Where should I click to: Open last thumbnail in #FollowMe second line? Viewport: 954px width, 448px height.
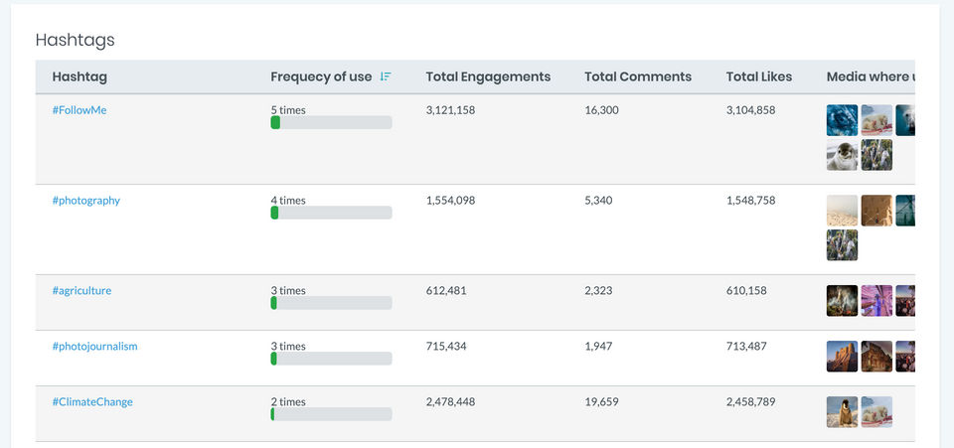[x=876, y=155]
